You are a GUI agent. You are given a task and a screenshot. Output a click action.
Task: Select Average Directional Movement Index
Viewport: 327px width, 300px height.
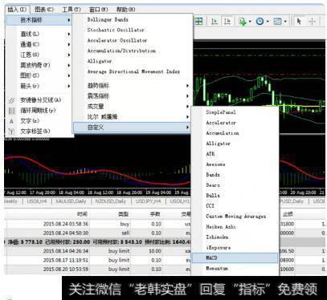point(132,71)
